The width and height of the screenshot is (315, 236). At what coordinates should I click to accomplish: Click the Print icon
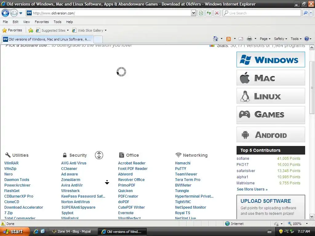click(249, 39)
